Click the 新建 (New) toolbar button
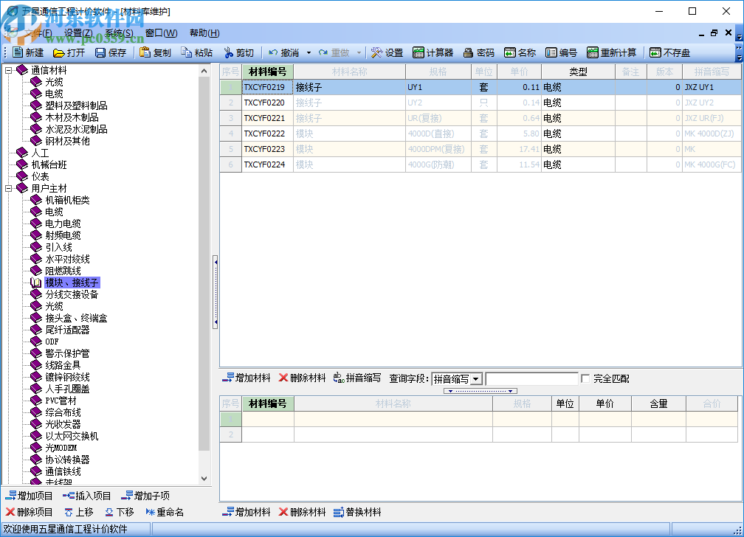 [x=28, y=52]
